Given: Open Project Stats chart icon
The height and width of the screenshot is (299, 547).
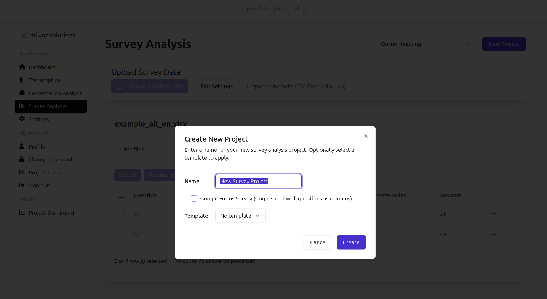Looking at the screenshot, I should [x=22, y=172].
